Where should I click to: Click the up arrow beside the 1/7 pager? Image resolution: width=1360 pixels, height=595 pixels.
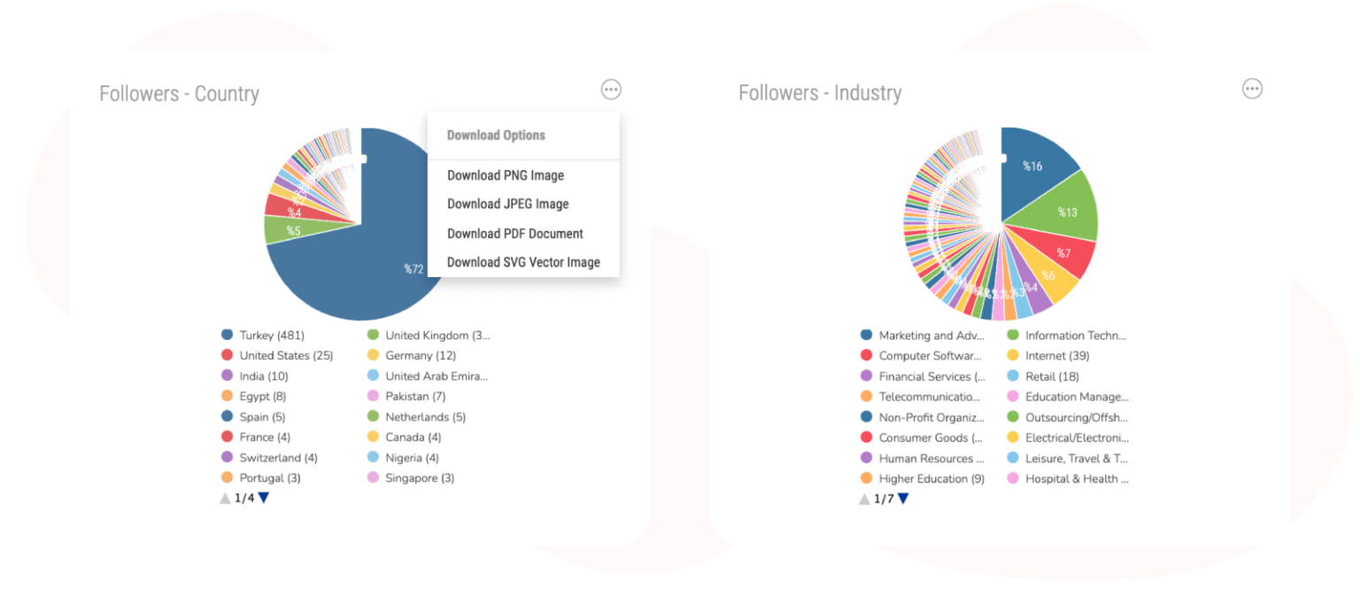[x=864, y=498]
